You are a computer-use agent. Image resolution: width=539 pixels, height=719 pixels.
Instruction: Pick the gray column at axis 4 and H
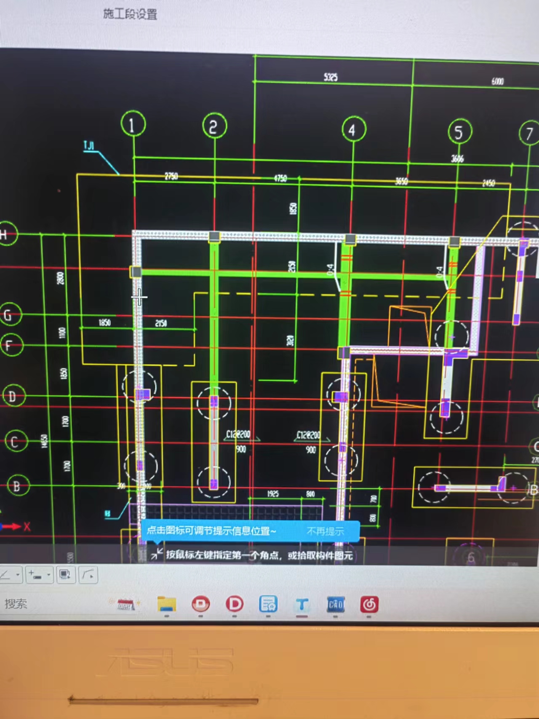coord(350,239)
